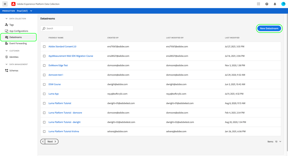This screenshot has height=156, width=288.
Task: Click the Datastreams icon in sidebar
Action: (x=7, y=37)
